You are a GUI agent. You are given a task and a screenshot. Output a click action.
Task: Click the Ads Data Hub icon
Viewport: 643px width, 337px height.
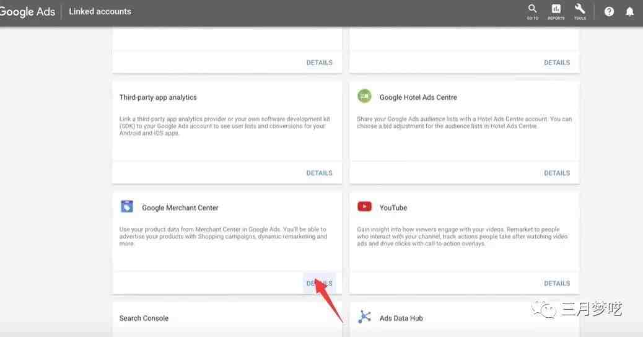coord(364,317)
